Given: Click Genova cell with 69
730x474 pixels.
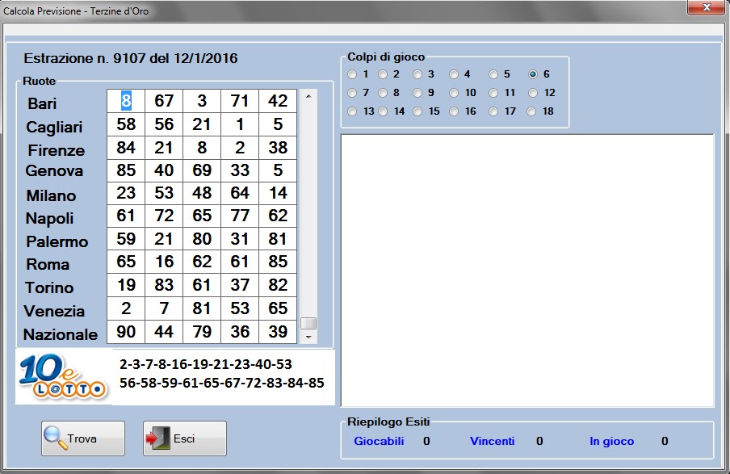Looking at the screenshot, I should 202,170.
